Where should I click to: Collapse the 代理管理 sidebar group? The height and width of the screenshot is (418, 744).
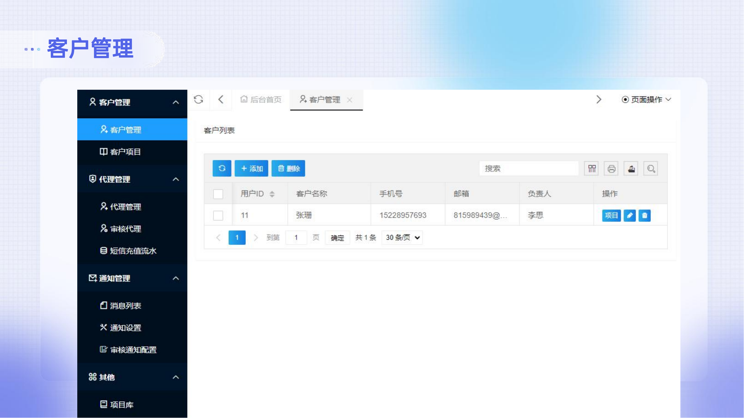tap(175, 179)
